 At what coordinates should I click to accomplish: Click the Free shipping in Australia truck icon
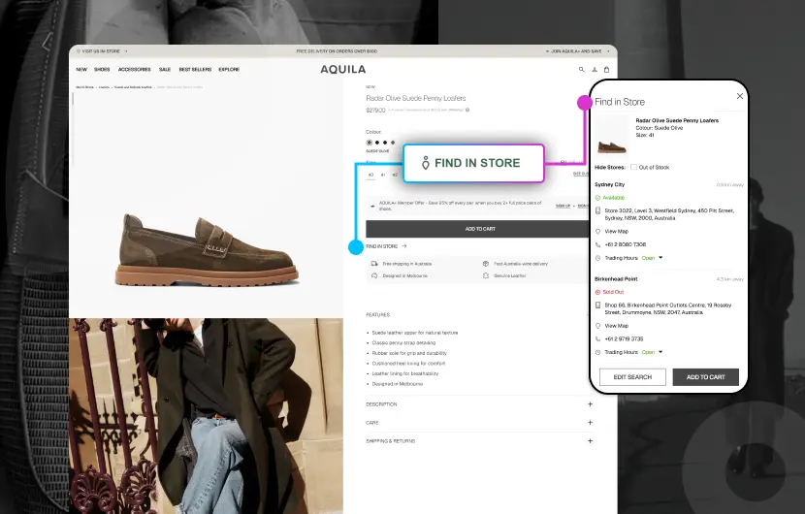coord(374,264)
